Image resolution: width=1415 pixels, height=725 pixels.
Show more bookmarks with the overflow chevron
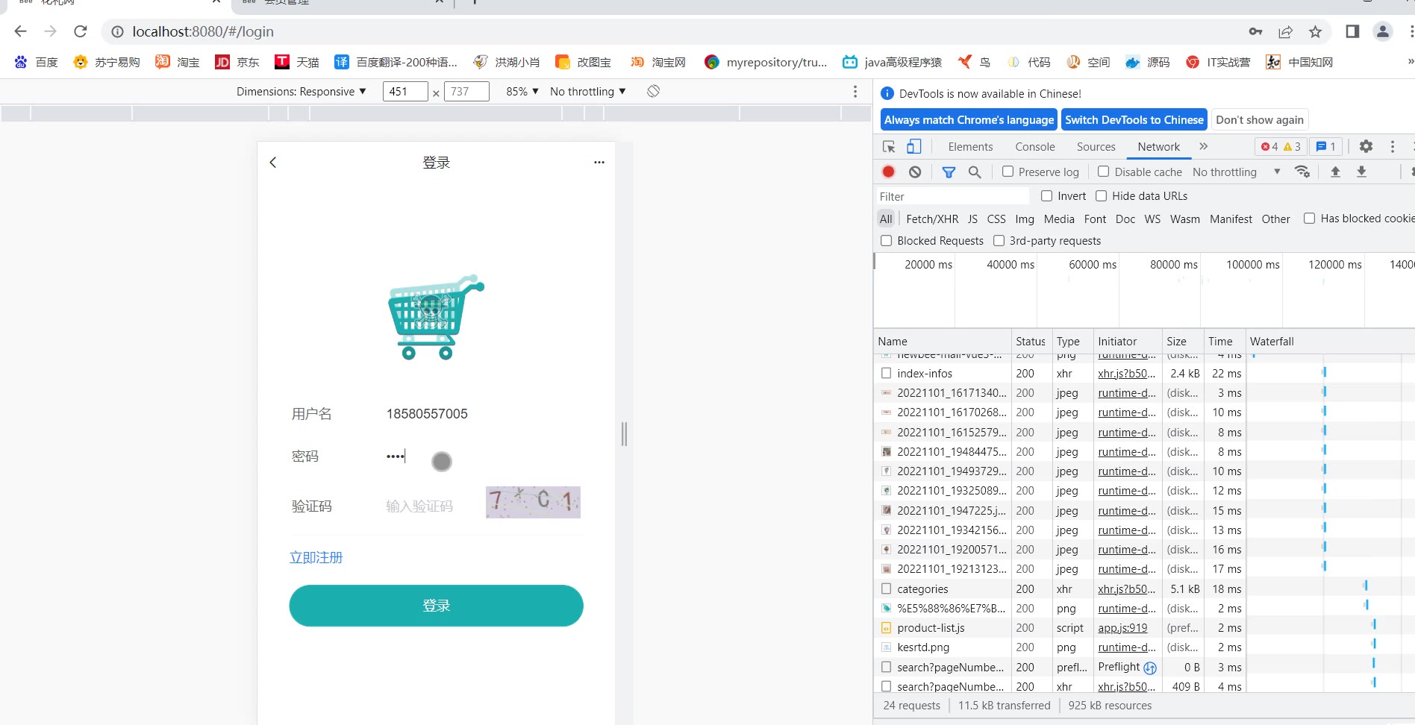[1410, 62]
